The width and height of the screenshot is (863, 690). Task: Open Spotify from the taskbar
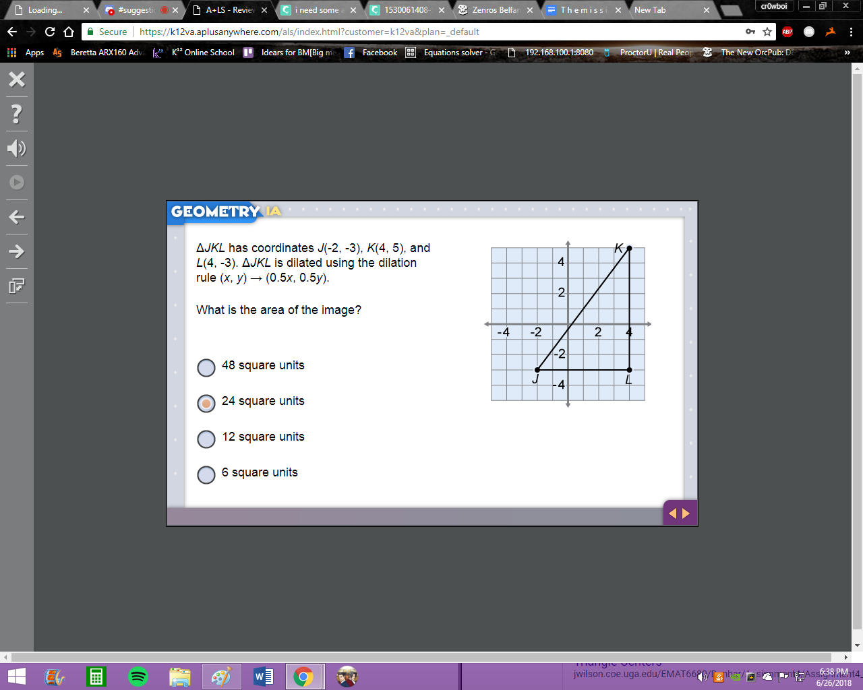tap(138, 677)
